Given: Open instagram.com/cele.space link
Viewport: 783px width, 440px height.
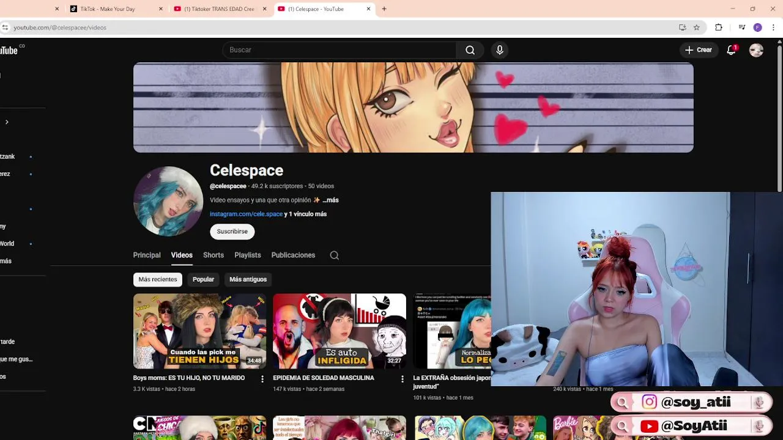Looking at the screenshot, I should (x=246, y=214).
